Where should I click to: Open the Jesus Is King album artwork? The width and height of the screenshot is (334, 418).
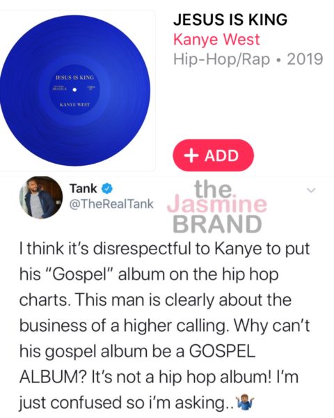pos(77,91)
